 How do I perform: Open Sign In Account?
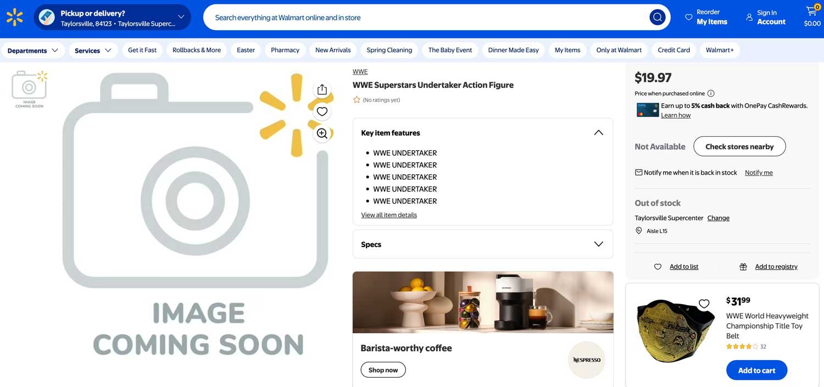[x=766, y=17]
